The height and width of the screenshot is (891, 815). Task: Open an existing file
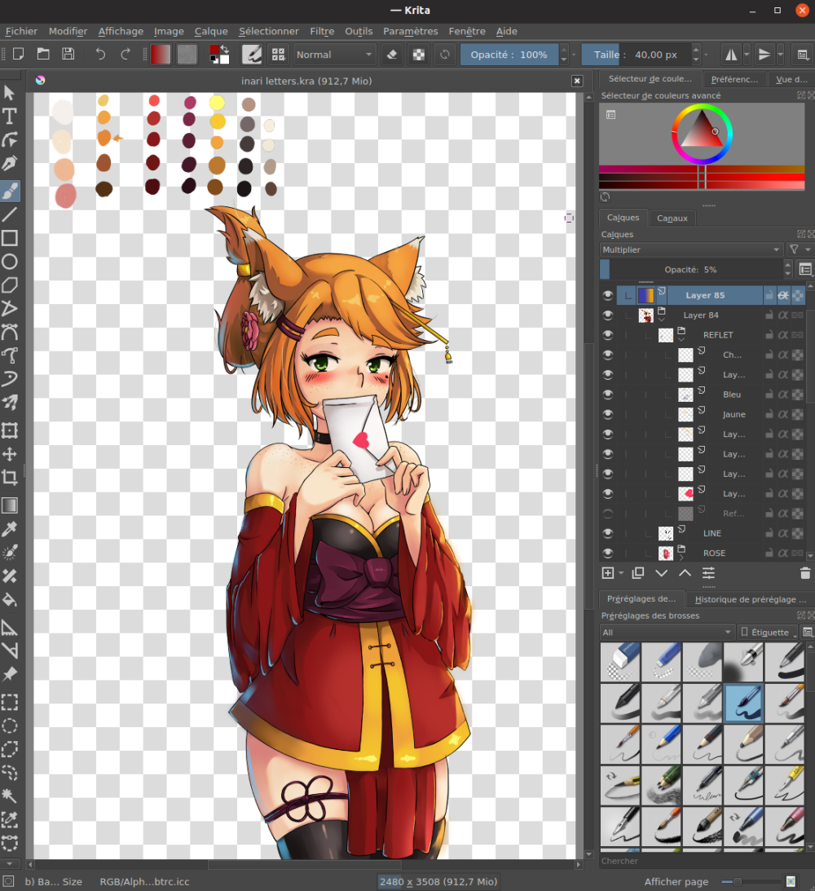tap(43, 54)
